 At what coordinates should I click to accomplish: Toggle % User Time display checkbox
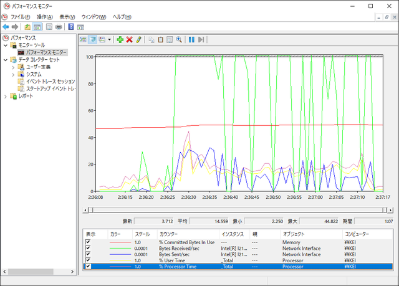88,260
